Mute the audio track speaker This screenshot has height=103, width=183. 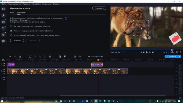[x=4, y=78]
